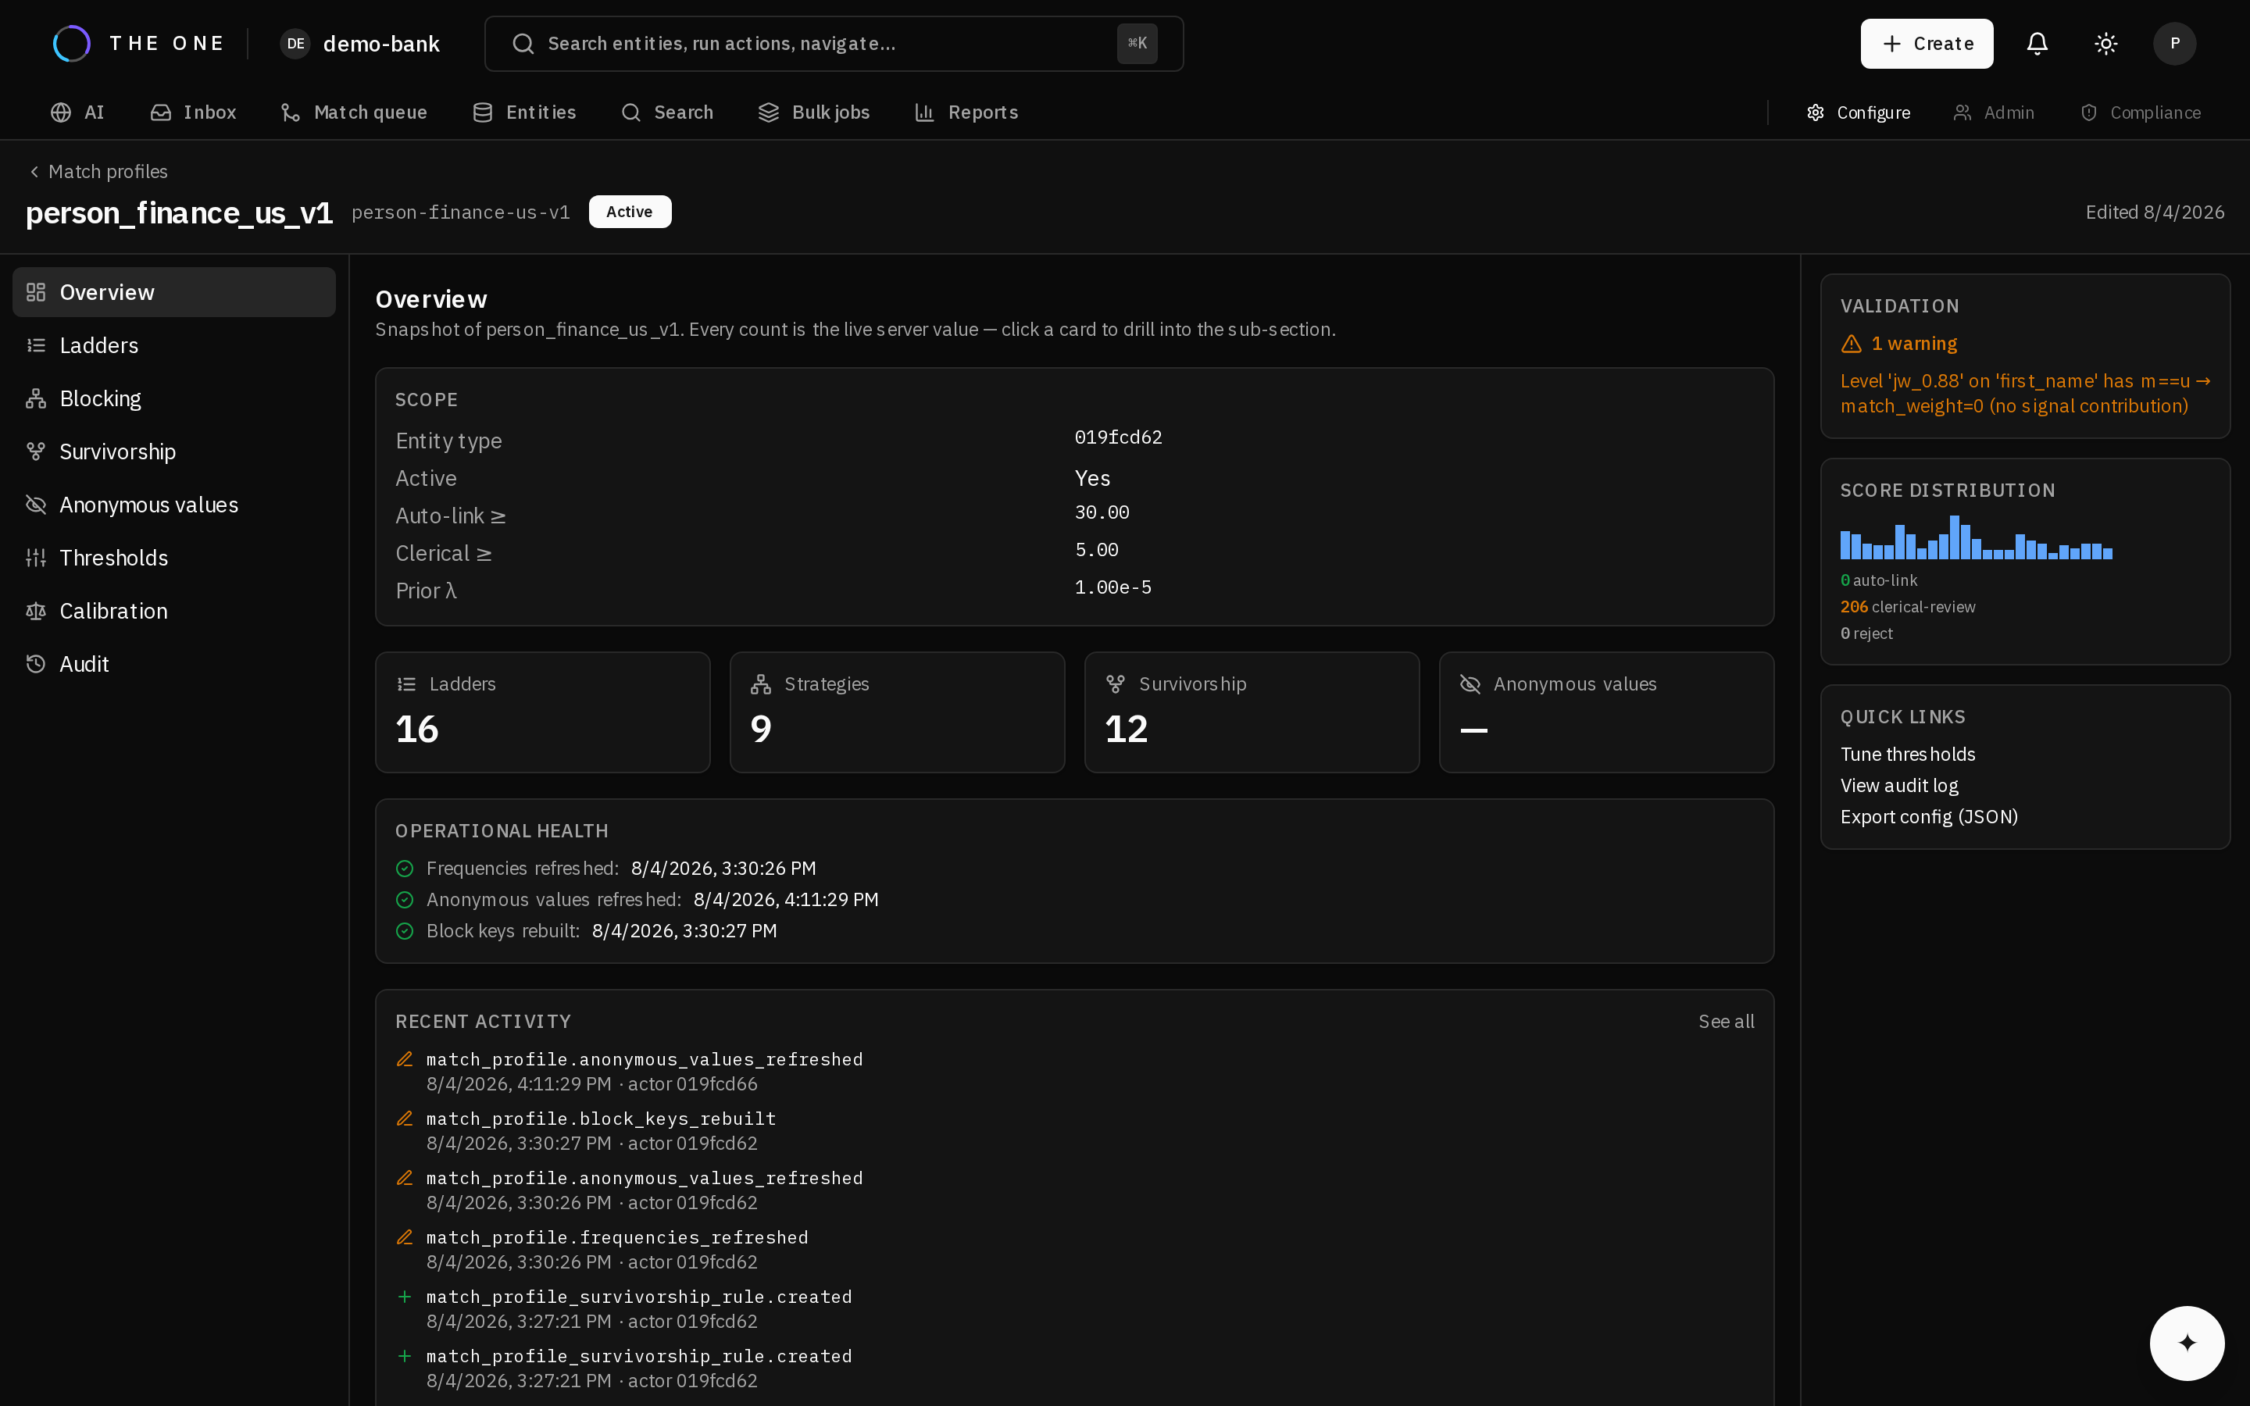Switch to Configure section

(1859, 112)
